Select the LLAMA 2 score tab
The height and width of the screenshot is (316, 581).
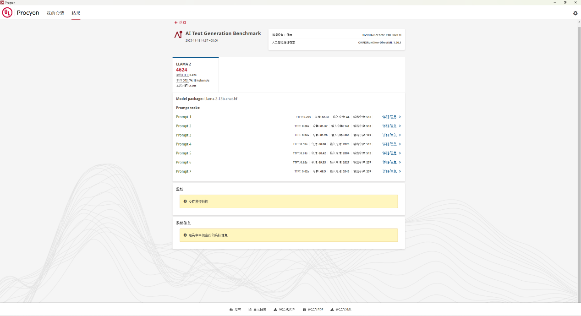click(196, 75)
